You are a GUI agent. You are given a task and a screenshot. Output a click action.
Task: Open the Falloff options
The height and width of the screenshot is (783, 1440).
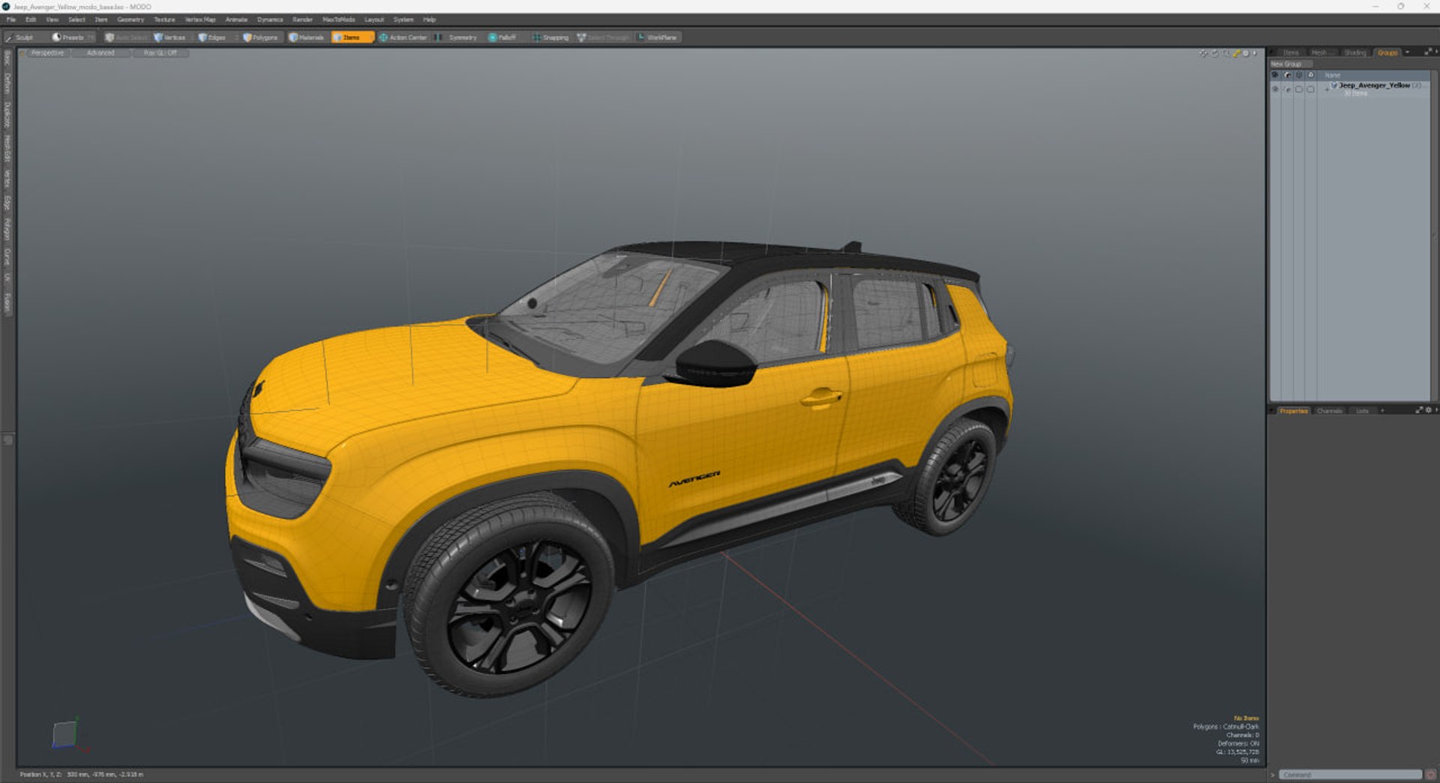point(503,37)
